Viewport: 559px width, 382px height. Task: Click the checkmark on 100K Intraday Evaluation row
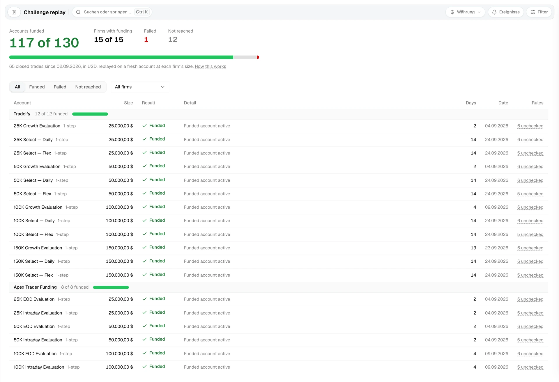coord(144,367)
